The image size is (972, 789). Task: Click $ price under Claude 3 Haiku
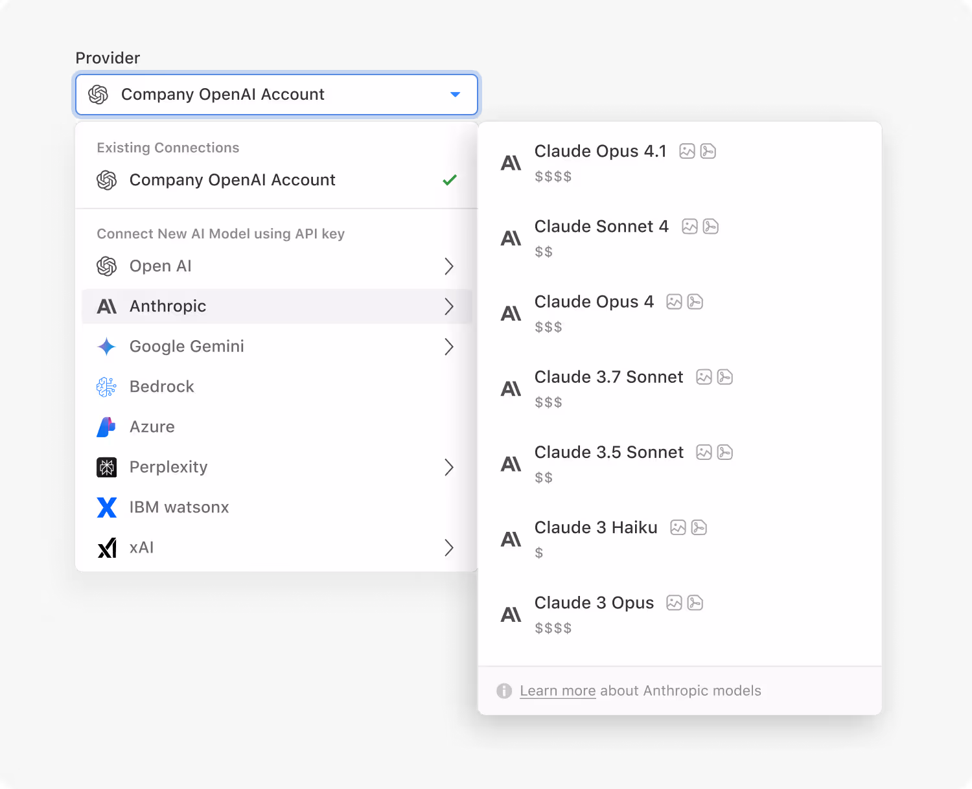pos(539,553)
